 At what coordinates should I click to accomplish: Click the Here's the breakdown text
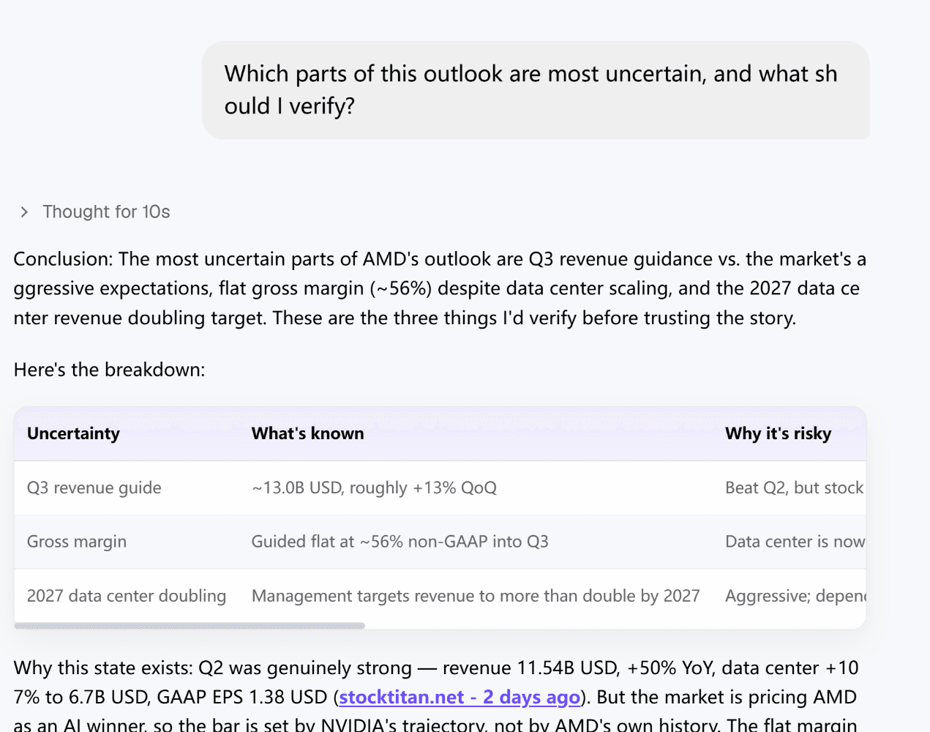(x=109, y=370)
